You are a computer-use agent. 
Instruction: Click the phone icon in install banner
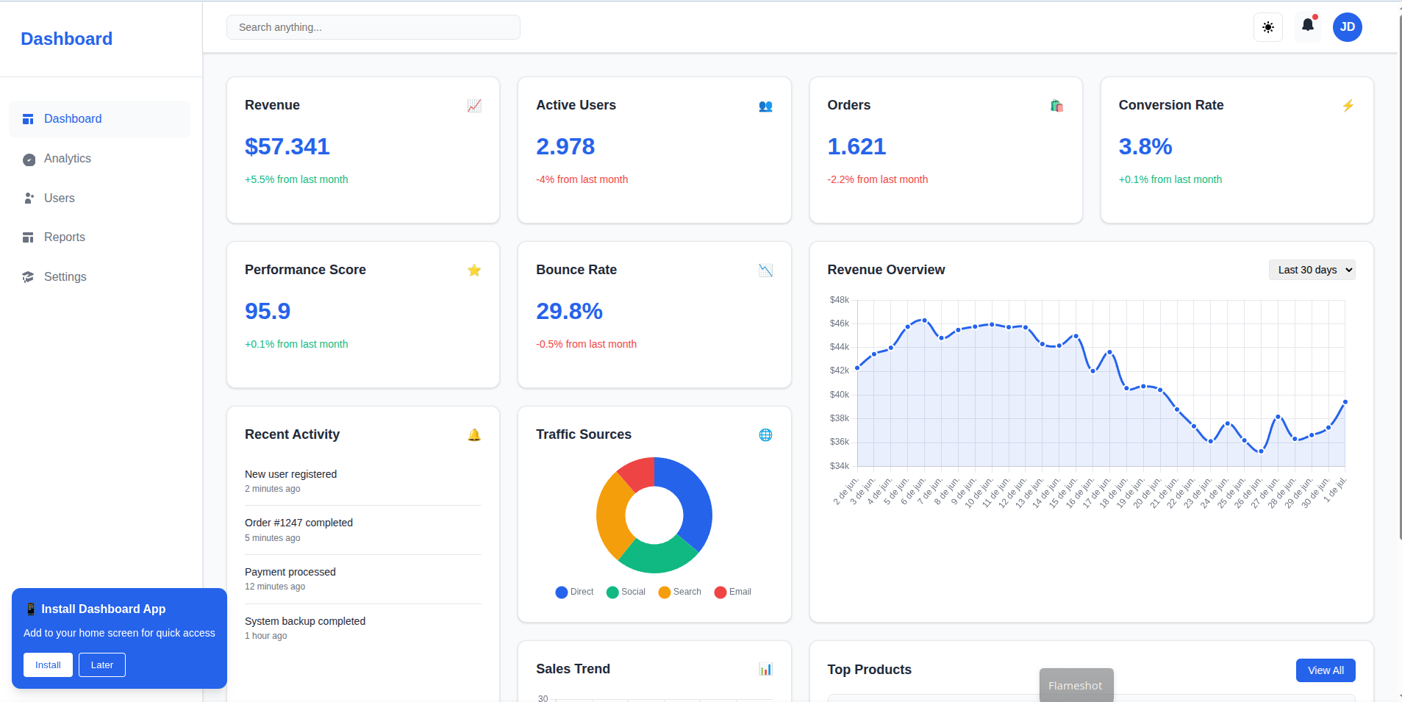(31, 609)
